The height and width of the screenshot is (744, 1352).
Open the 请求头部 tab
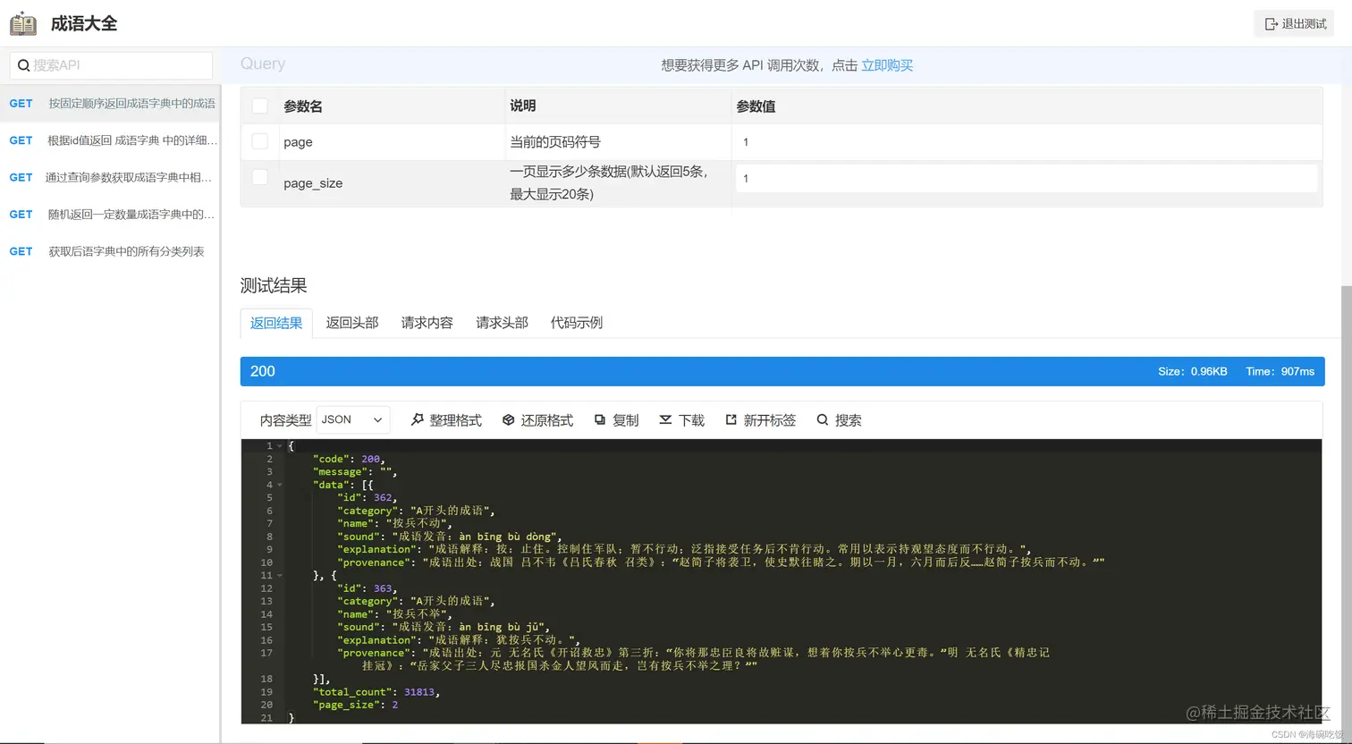click(x=503, y=323)
